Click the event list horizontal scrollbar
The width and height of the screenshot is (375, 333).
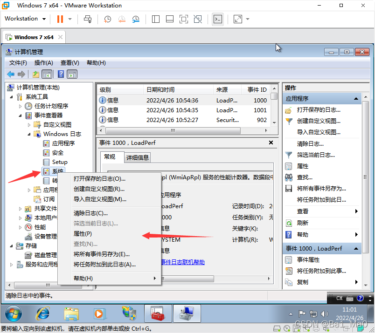pos(173,130)
